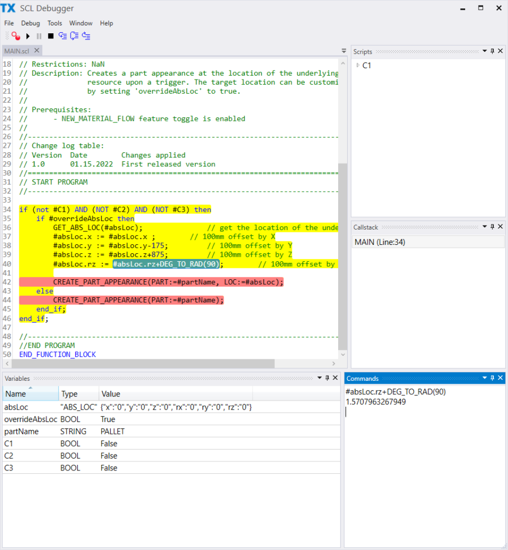Toggle the pin on Commands panel
This screenshot has height=550, width=508.
click(x=492, y=379)
